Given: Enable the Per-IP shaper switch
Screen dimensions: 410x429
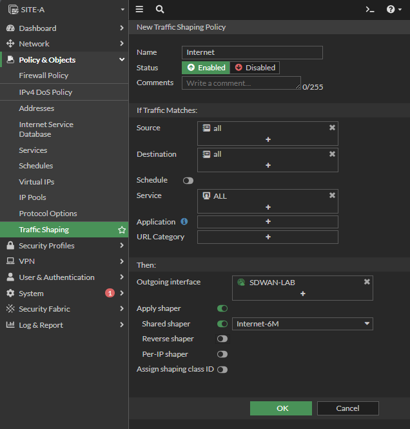Looking at the screenshot, I should [222, 354].
